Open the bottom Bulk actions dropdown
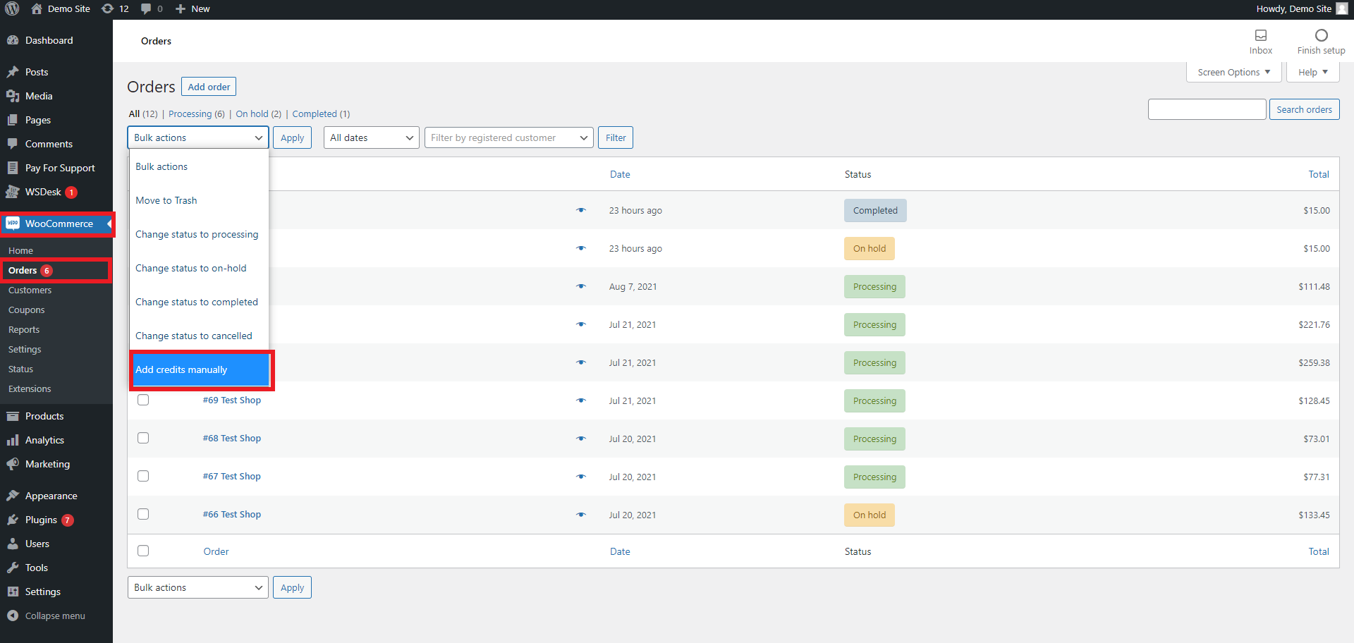Image resolution: width=1354 pixels, height=643 pixels. [198, 587]
